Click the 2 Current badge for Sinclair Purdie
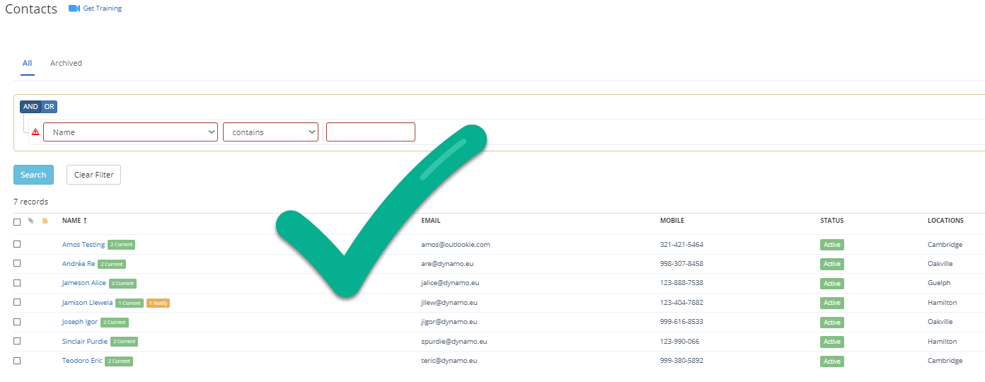This screenshot has height=382, width=985. (124, 342)
